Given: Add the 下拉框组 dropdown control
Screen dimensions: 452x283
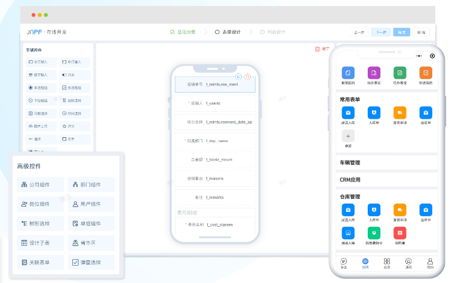Looking at the screenshot, I should coord(41,100).
